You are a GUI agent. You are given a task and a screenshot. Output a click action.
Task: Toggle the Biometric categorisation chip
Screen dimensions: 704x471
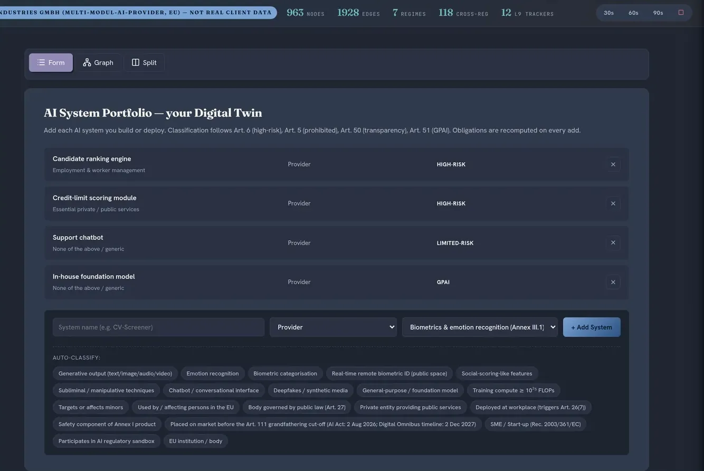point(285,373)
